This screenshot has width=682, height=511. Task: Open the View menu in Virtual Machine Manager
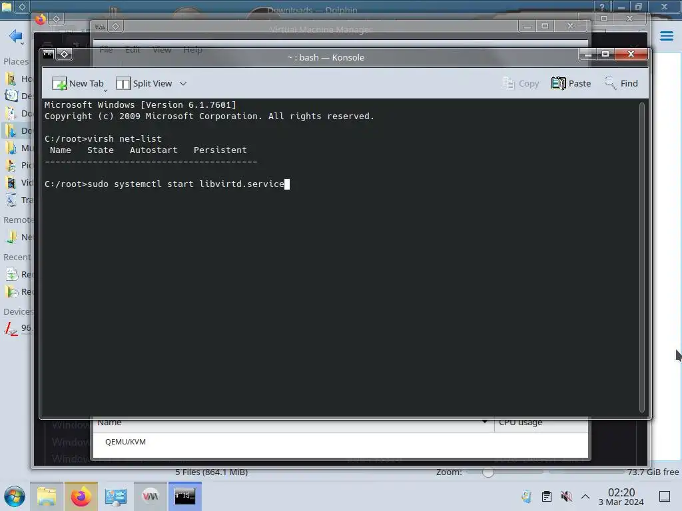162,49
